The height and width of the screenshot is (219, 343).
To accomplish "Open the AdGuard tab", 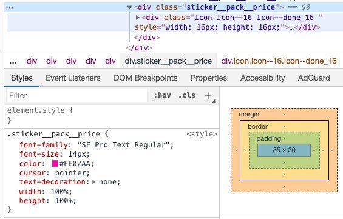I will pos(314,78).
